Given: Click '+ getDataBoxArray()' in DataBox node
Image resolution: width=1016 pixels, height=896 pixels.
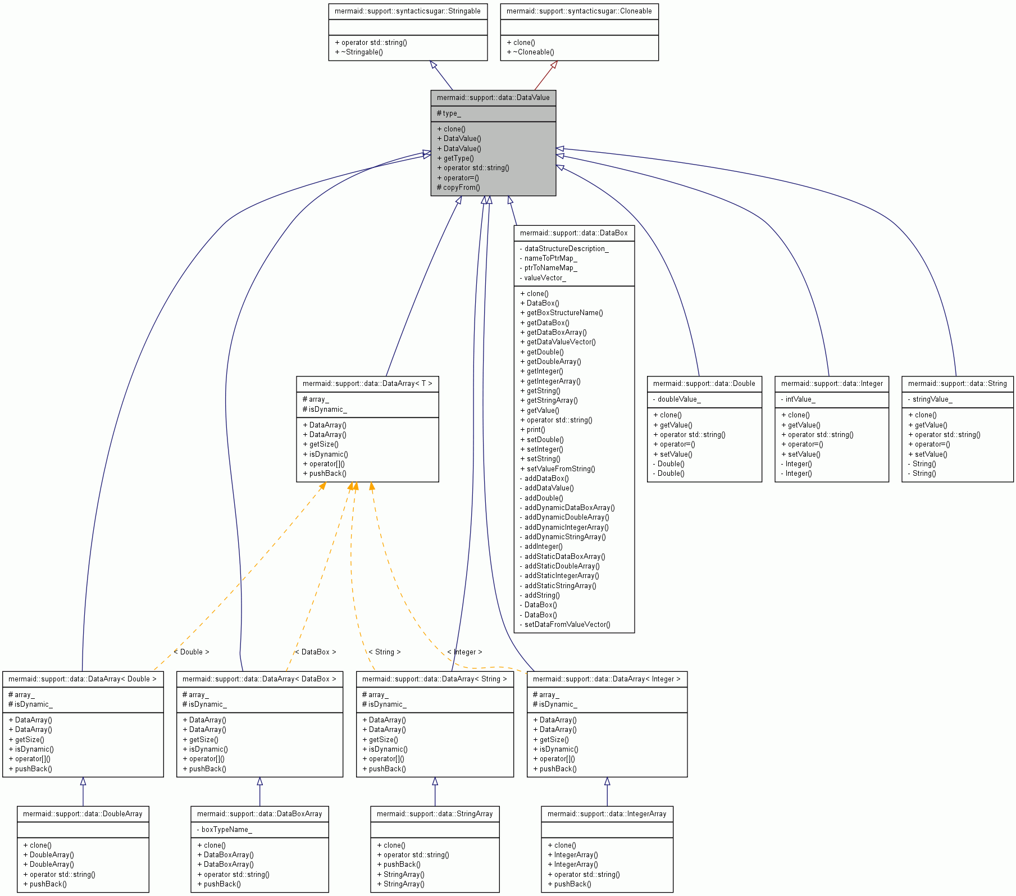Looking at the screenshot, I should point(553,333).
